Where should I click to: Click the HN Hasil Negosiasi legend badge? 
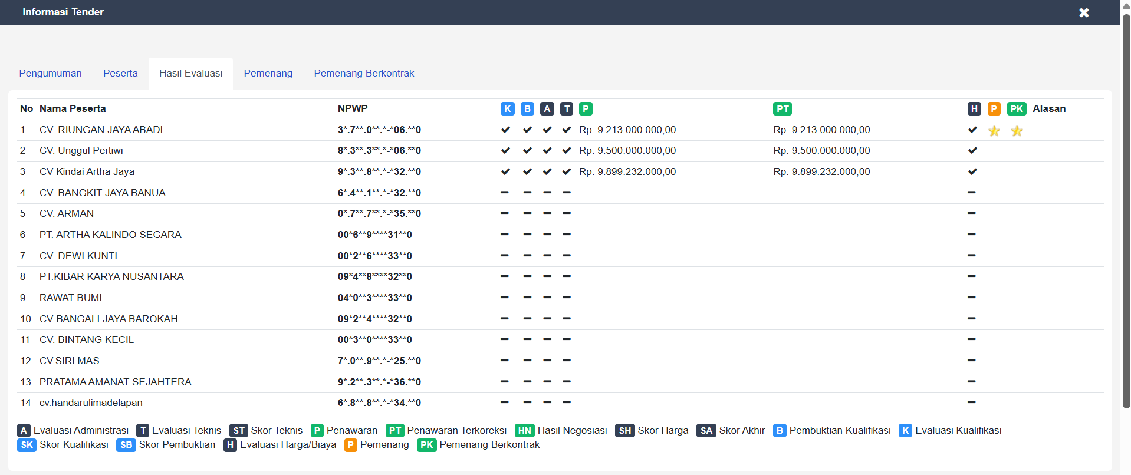(524, 431)
